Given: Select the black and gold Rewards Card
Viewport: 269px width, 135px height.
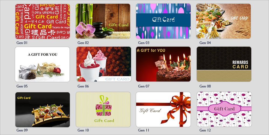Looking at the screenshot, I should click(224, 64).
